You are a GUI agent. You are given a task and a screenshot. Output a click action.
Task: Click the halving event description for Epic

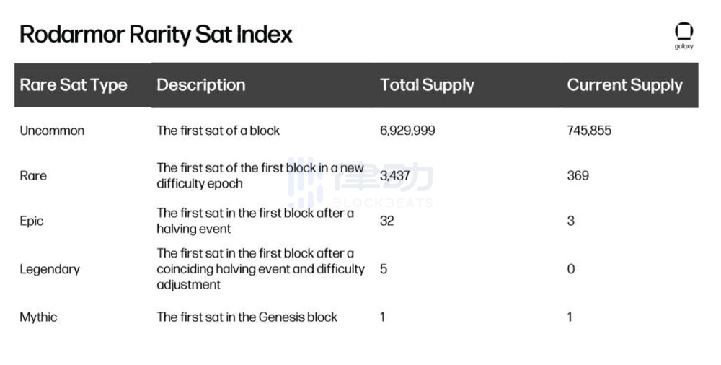(255, 221)
